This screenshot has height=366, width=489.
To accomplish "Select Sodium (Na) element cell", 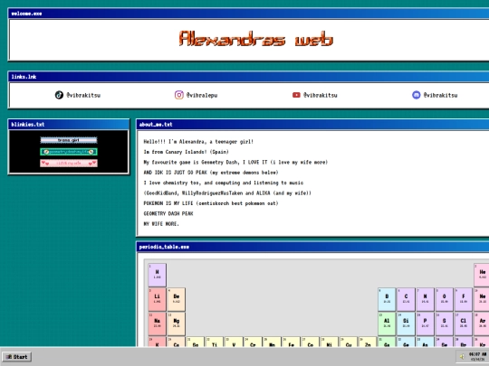I will click(158, 324).
